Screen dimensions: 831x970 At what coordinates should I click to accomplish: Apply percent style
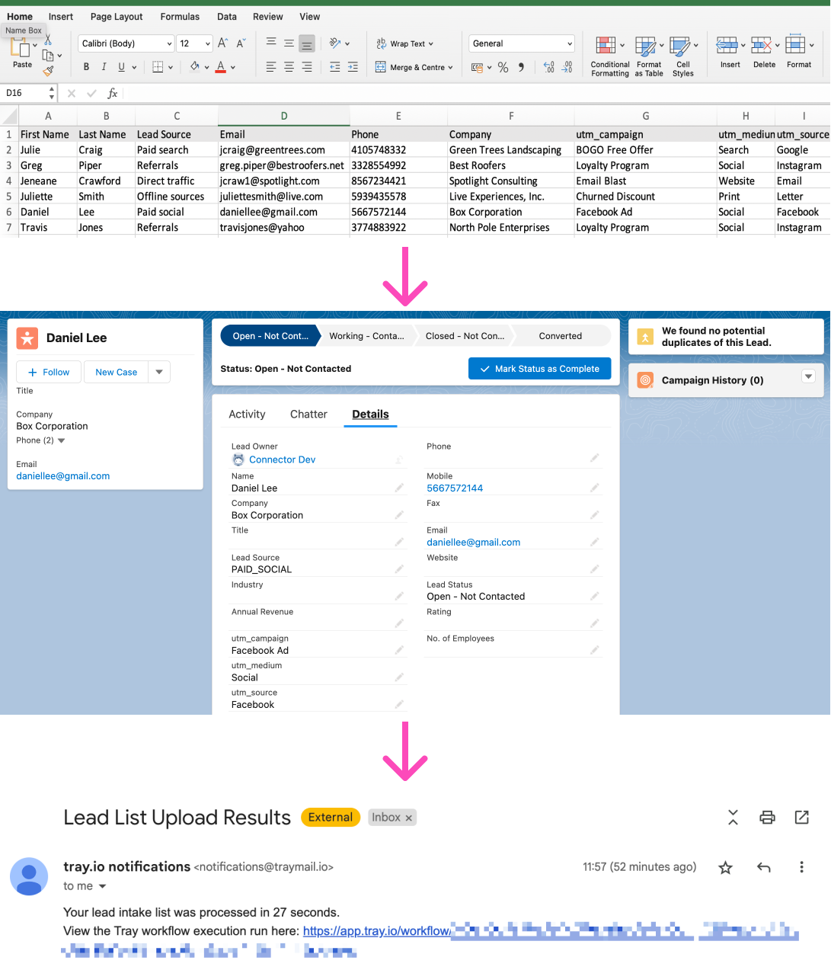pos(503,67)
